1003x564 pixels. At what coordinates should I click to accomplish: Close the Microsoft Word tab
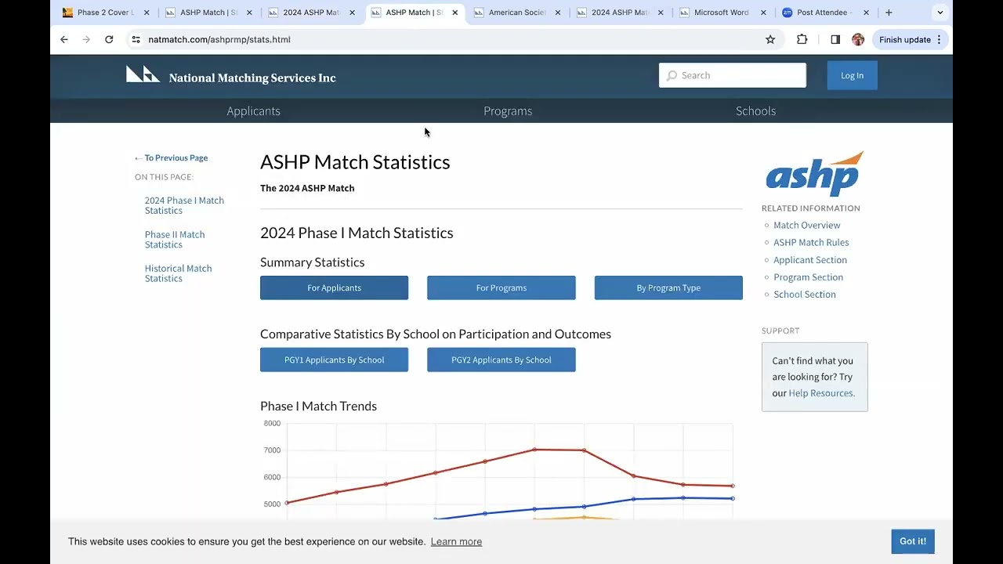click(763, 13)
